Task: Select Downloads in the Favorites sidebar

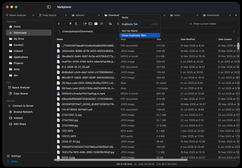Action: pyautogui.click(x=29, y=33)
